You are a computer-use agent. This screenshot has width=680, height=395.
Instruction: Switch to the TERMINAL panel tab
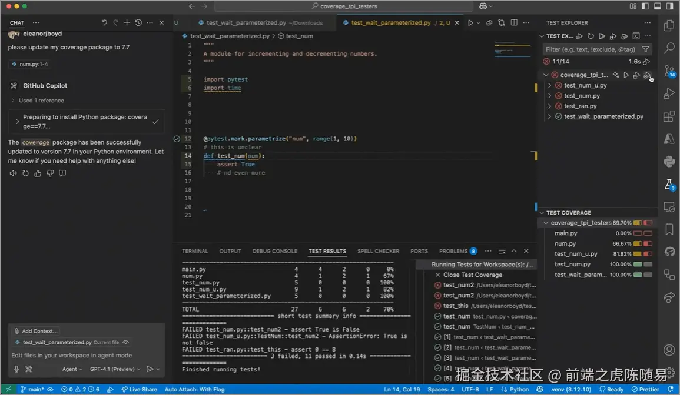(195, 251)
